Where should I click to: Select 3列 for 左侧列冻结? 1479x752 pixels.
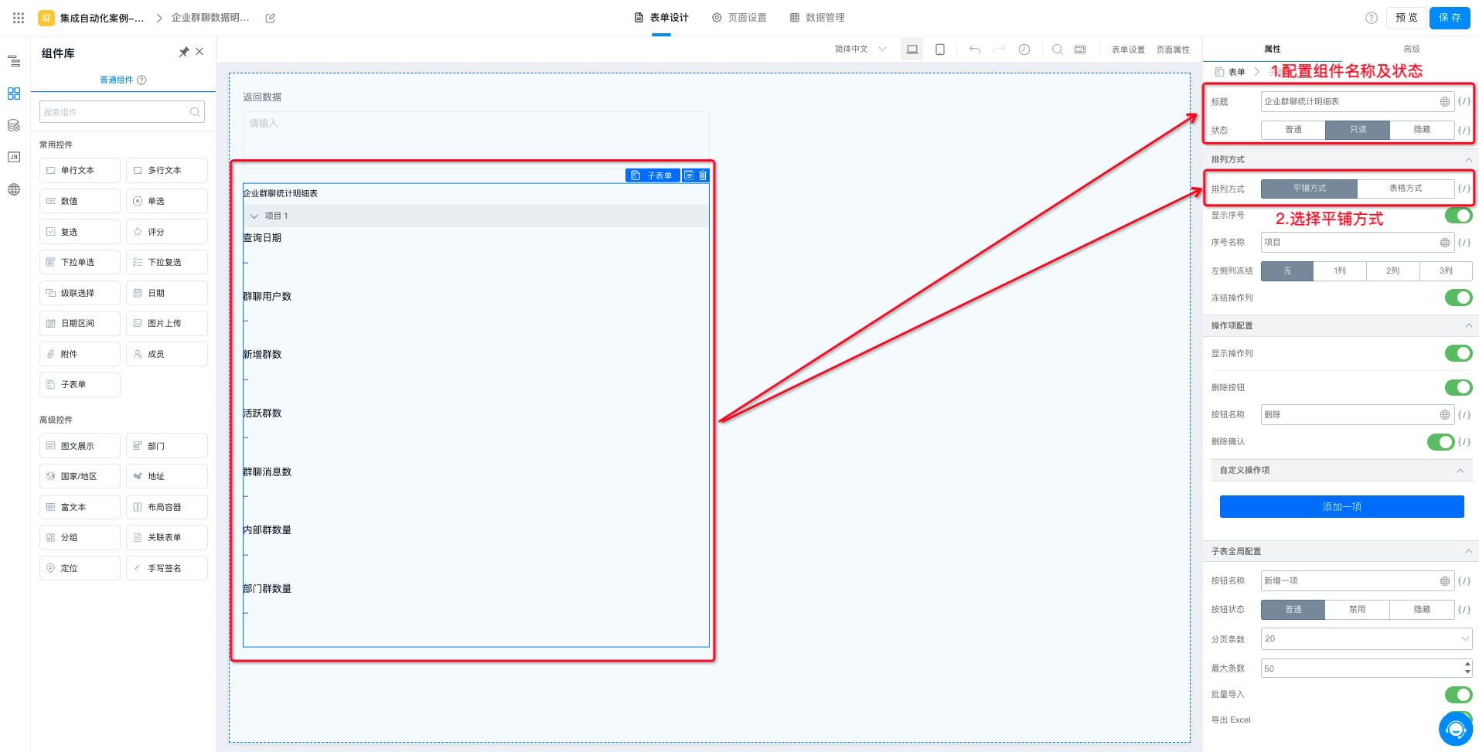tap(1446, 271)
